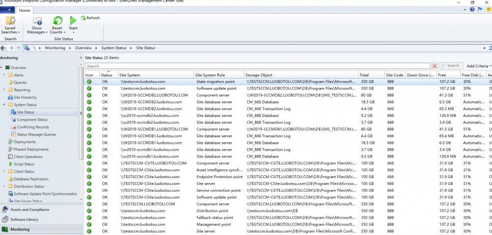Clear the search with red X icon
The image size is (492, 235).
pos(434,66)
